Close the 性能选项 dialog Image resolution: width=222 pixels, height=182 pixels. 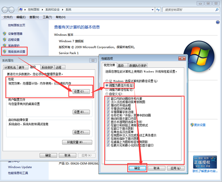[x=182, y=58]
